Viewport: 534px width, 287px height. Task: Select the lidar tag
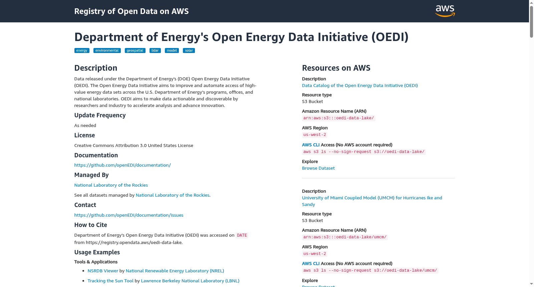pyautogui.click(x=155, y=51)
